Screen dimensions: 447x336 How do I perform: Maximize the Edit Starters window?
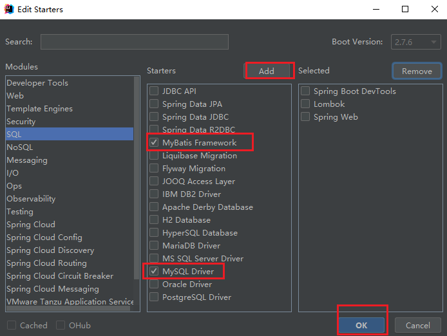[x=404, y=10]
